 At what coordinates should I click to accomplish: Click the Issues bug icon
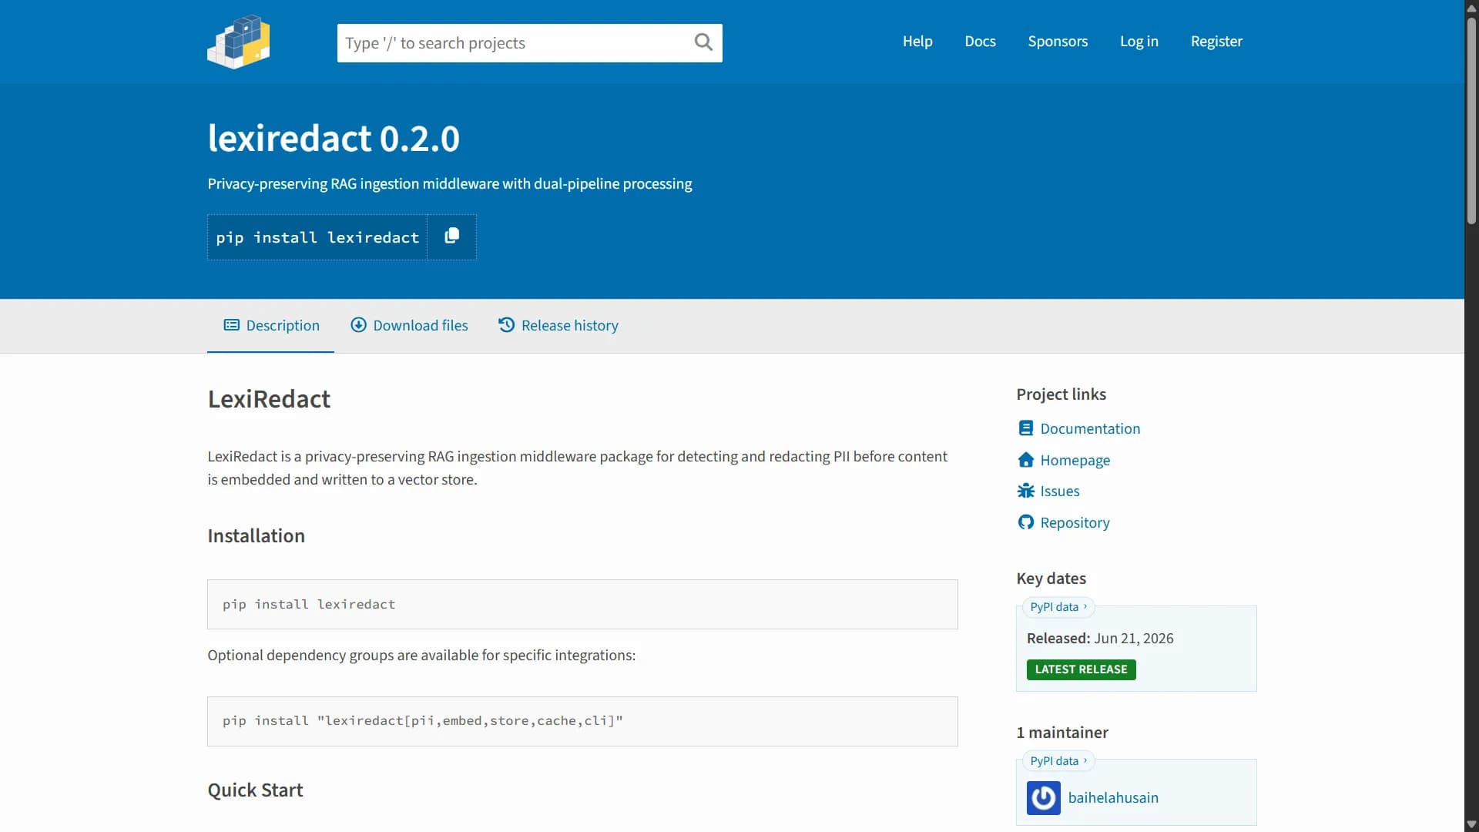1025,491
